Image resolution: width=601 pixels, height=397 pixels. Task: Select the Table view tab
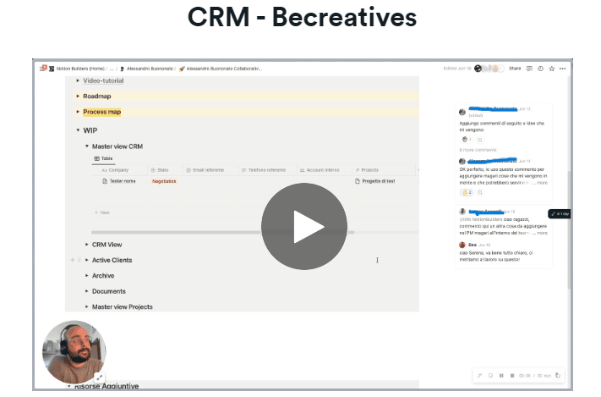103,158
